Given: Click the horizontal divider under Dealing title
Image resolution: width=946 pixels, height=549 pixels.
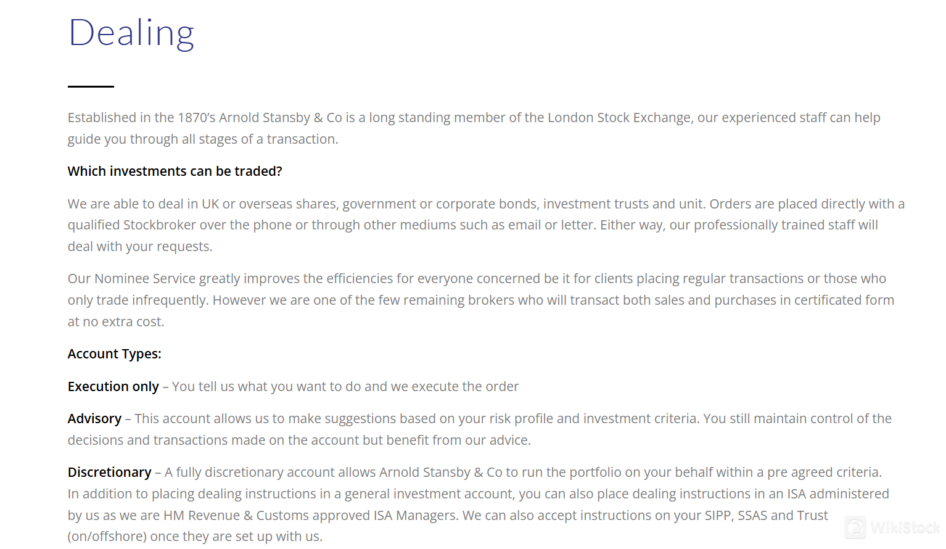Looking at the screenshot, I should click(91, 86).
